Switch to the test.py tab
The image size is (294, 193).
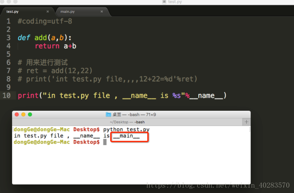click(x=12, y=12)
